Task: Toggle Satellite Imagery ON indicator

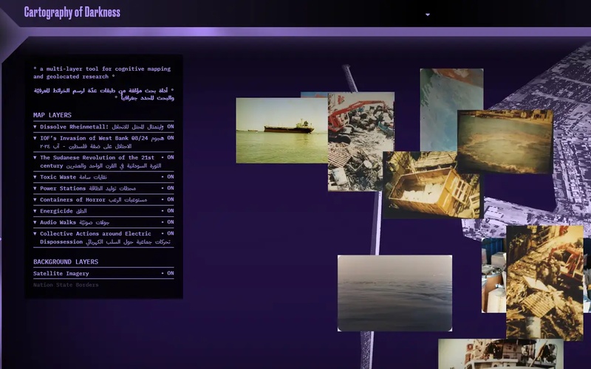Action: point(168,273)
